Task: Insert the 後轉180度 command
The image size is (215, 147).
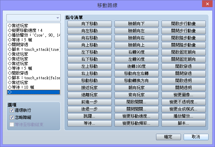Action: 136,66
